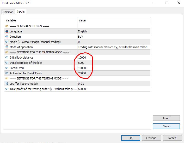Edit Initial lock distance value 10000
184x143 pixels.
(114, 58)
